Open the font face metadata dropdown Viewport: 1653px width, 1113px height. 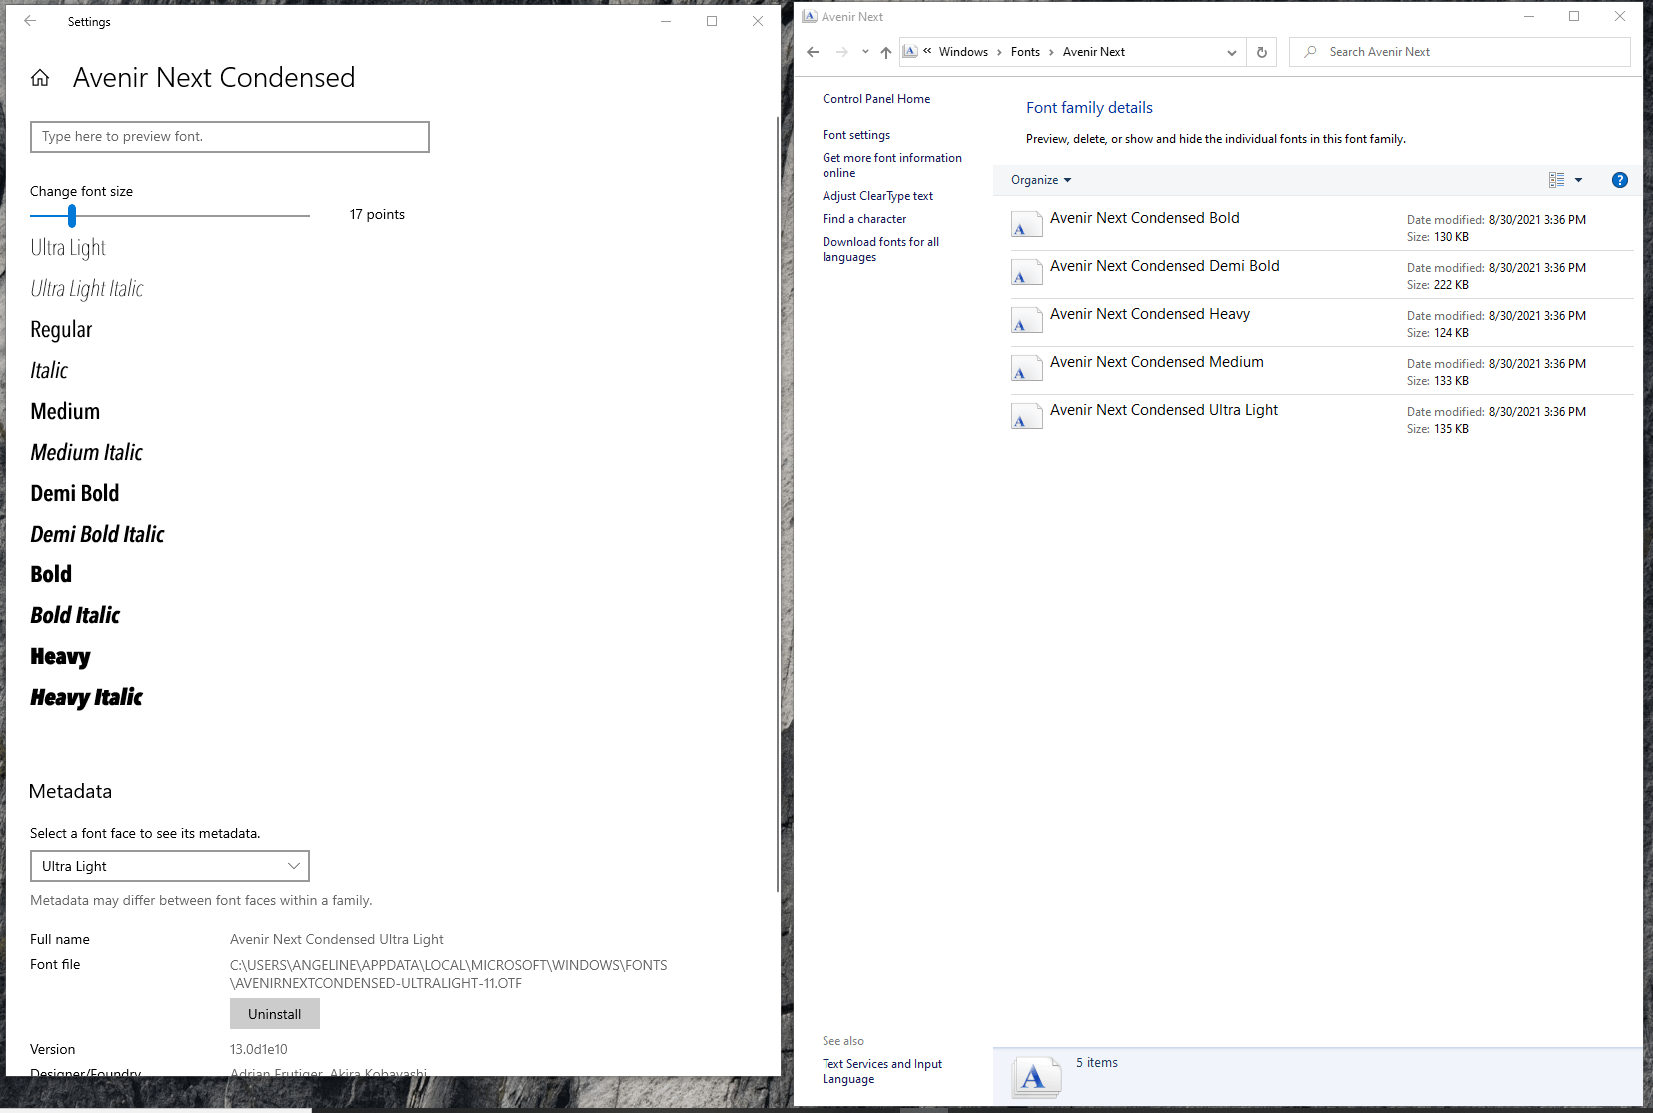click(x=170, y=866)
